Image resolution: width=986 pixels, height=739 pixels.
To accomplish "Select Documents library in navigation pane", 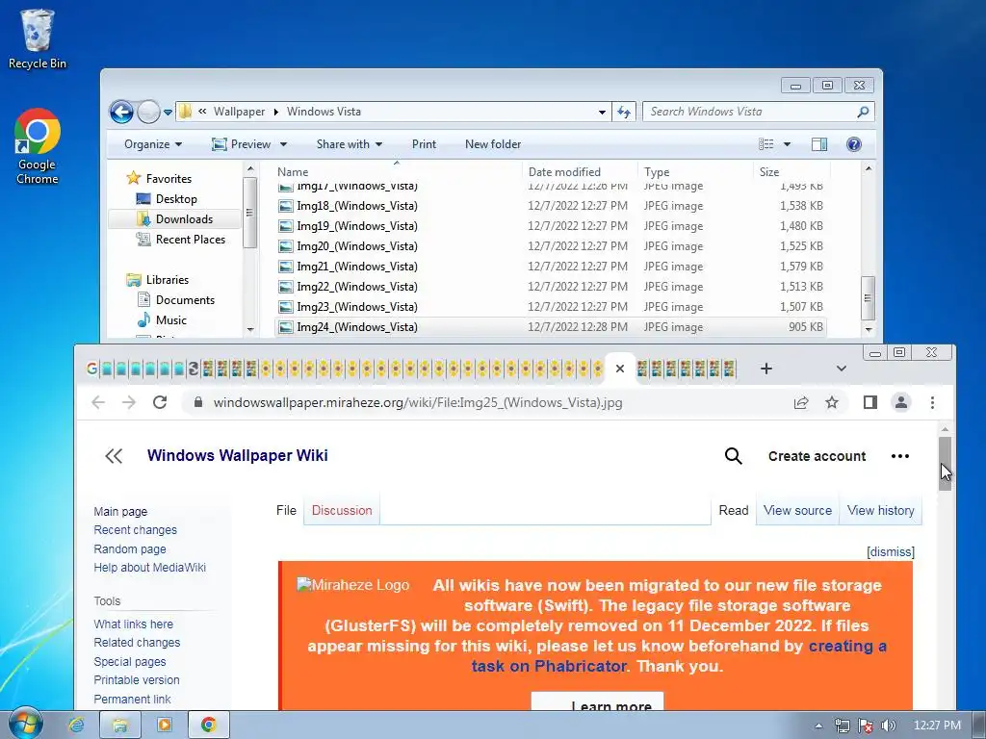I will pos(185,300).
